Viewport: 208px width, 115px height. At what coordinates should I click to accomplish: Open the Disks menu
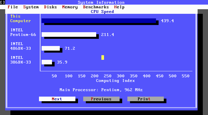click(50, 7)
